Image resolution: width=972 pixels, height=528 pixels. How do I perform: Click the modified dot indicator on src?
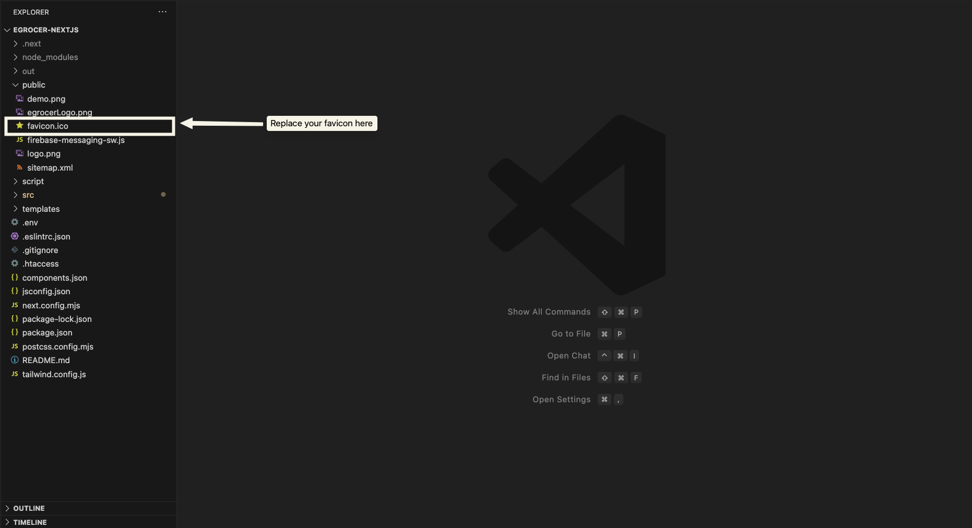(163, 195)
